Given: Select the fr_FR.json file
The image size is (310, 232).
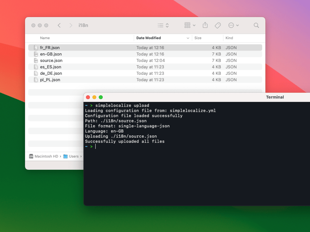Looking at the screenshot, I should point(145,47).
